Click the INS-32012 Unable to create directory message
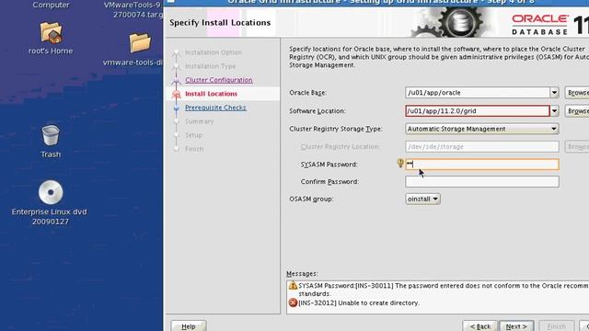The width and height of the screenshot is (589, 331). tap(359, 302)
